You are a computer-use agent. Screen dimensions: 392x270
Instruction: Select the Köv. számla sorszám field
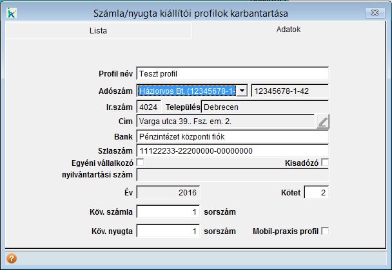tap(168, 212)
